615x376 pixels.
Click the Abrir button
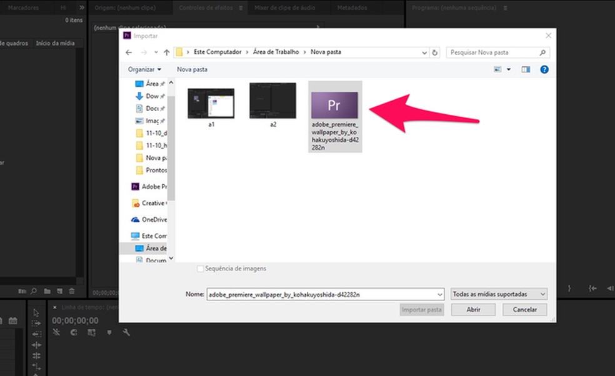473,310
